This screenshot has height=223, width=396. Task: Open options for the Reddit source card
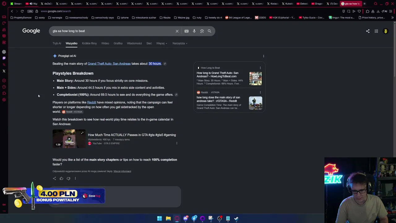[260, 92]
